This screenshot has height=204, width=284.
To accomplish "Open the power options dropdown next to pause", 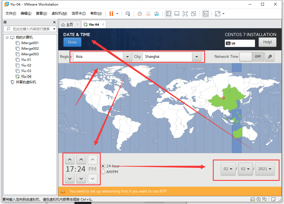I will click(x=117, y=14).
